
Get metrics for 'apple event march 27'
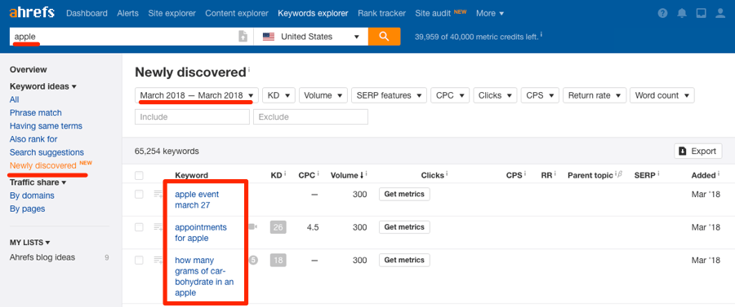click(404, 194)
